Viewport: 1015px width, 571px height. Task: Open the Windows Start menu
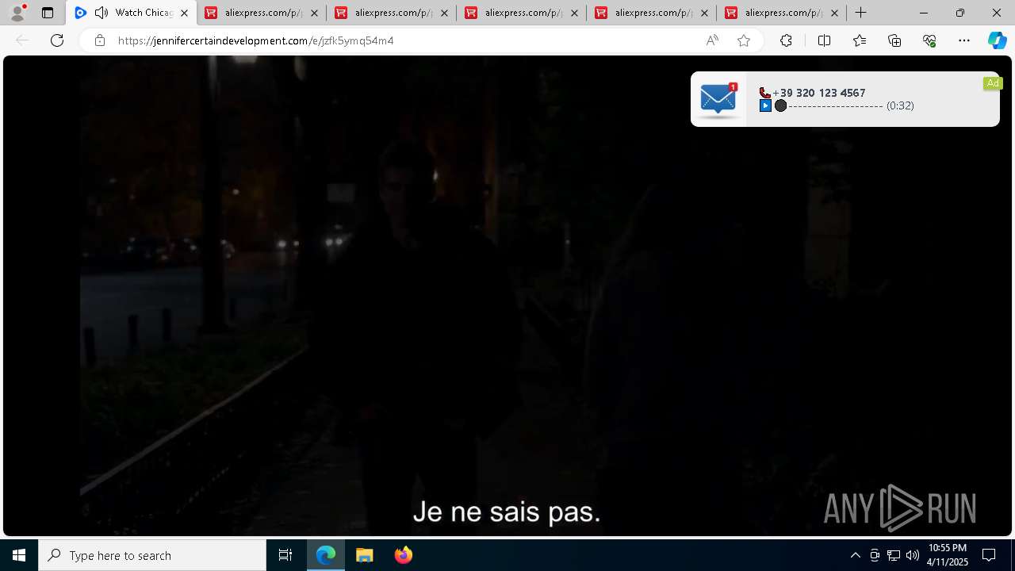[x=19, y=555]
